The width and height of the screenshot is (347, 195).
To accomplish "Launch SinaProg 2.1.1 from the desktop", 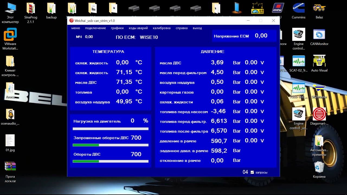I will (31, 13).
